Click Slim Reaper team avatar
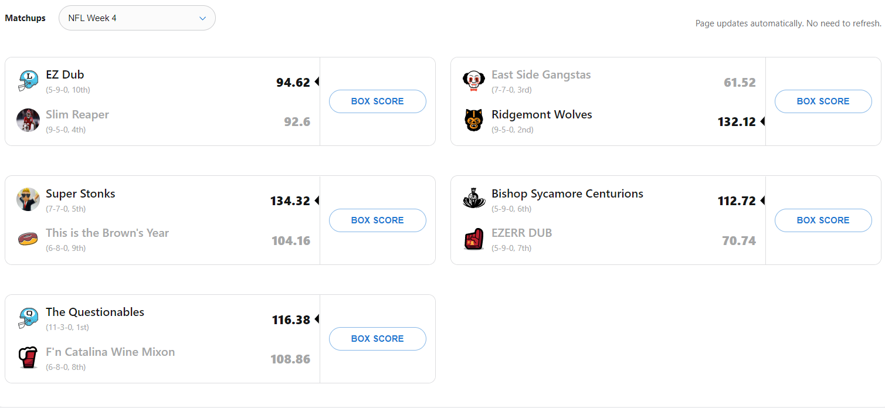Image resolution: width=885 pixels, height=408 pixels. 28,120
